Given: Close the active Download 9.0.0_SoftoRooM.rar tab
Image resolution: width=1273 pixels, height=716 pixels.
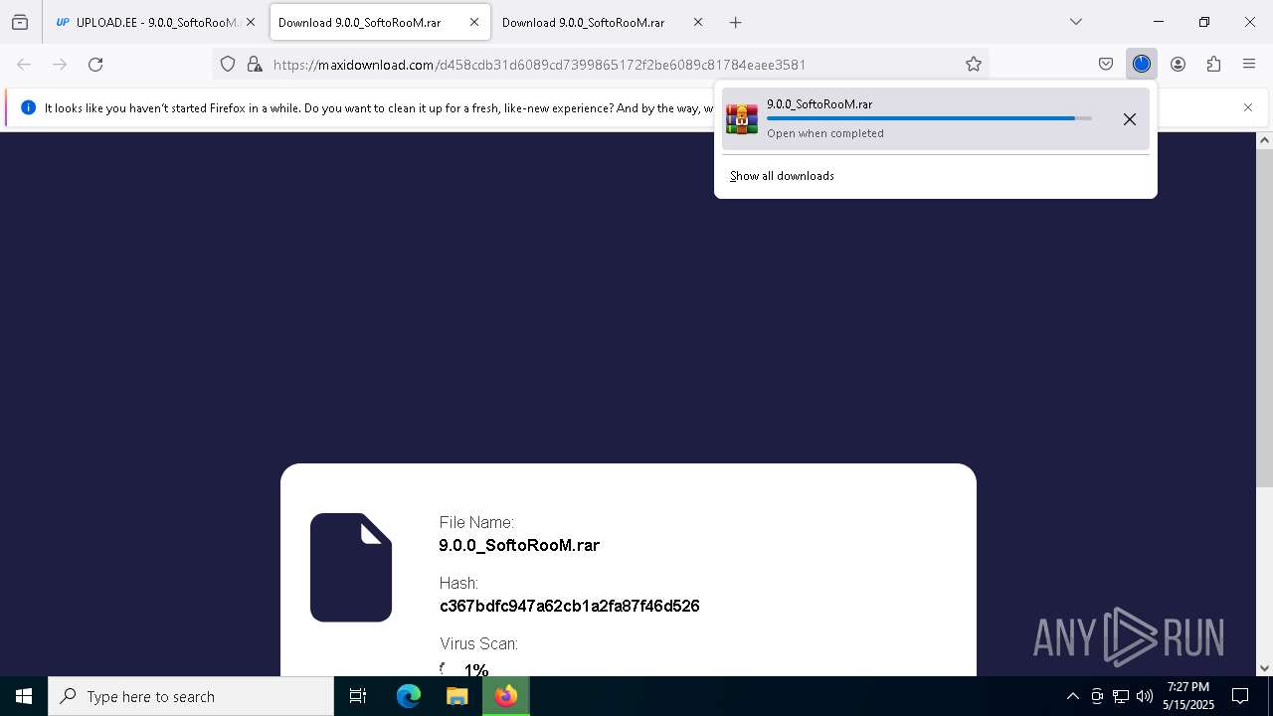Looking at the screenshot, I should coord(474,22).
